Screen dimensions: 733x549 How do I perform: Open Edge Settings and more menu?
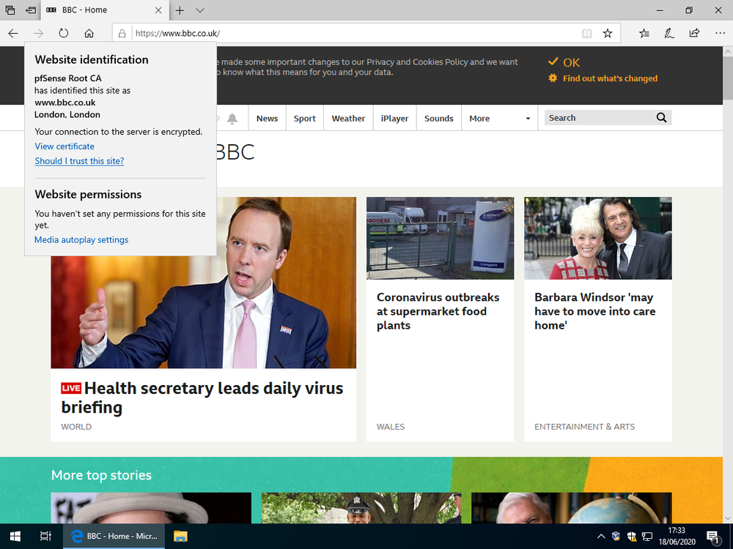pyautogui.click(x=720, y=33)
